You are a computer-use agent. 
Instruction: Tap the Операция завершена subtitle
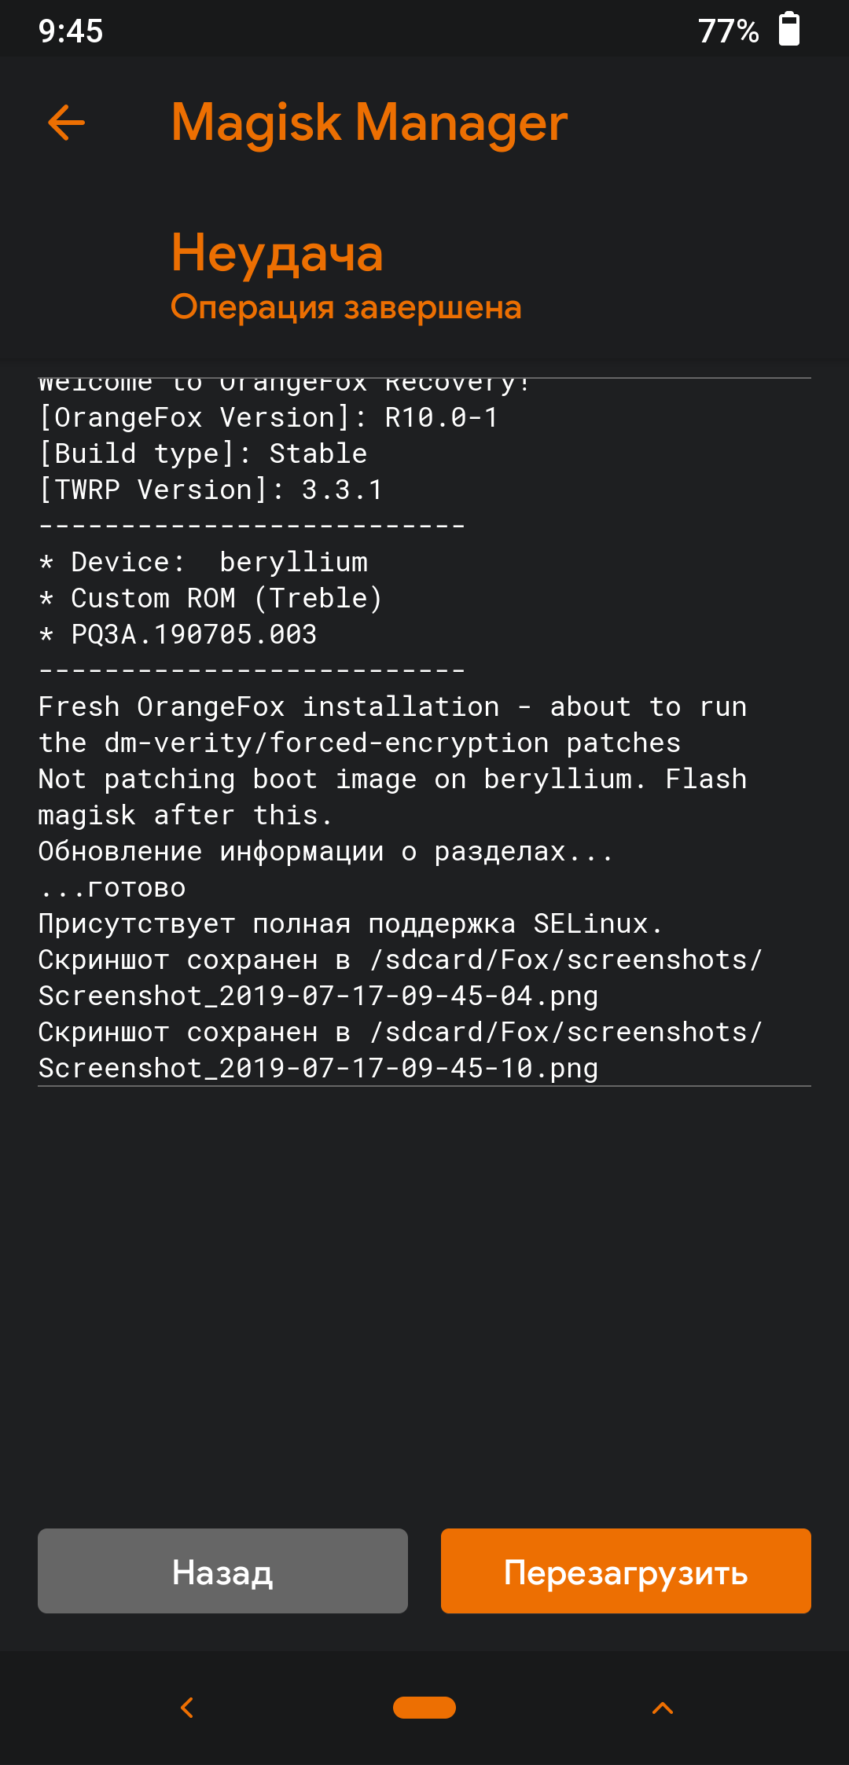pos(346,307)
